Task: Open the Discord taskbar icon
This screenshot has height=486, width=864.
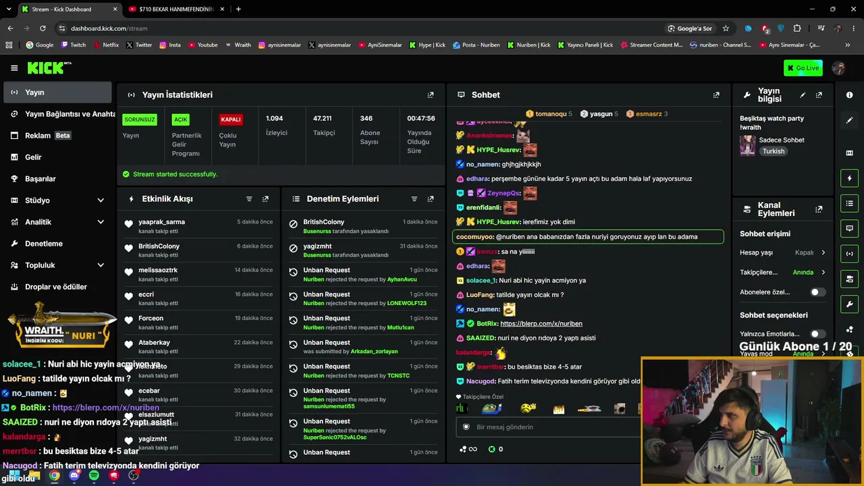Action: [x=74, y=475]
